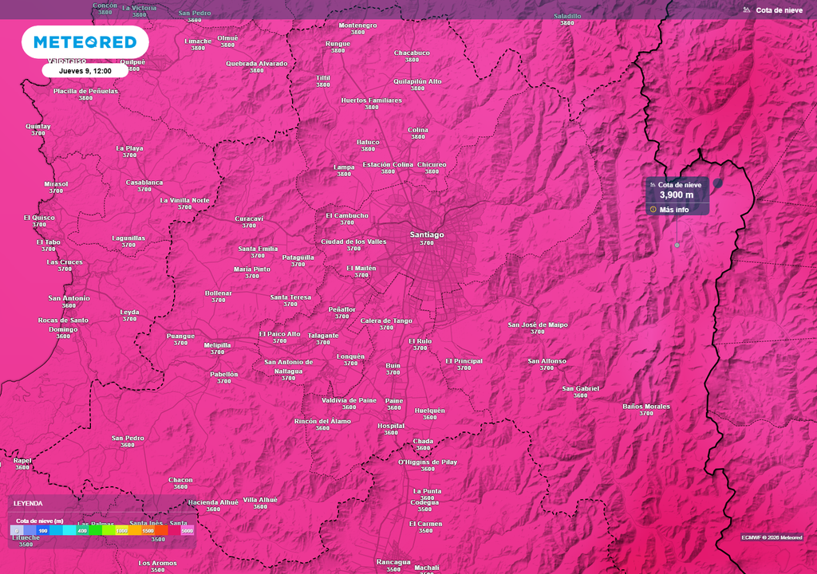Click the Casablanca label
The image size is (817, 574).
(x=144, y=183)
